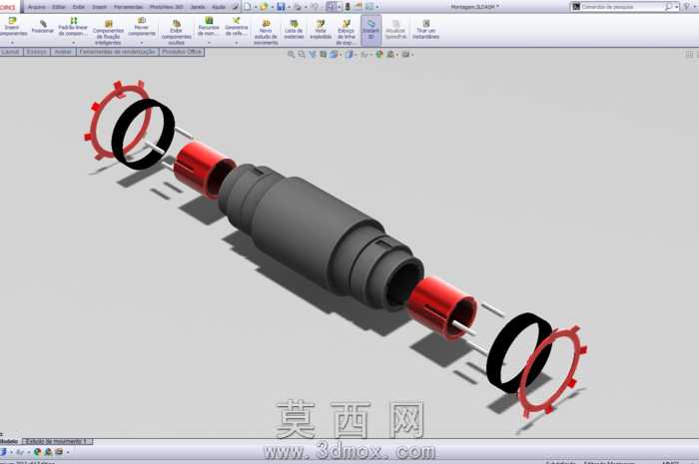Select the Posicionar (mate) tool

(43, 23)
